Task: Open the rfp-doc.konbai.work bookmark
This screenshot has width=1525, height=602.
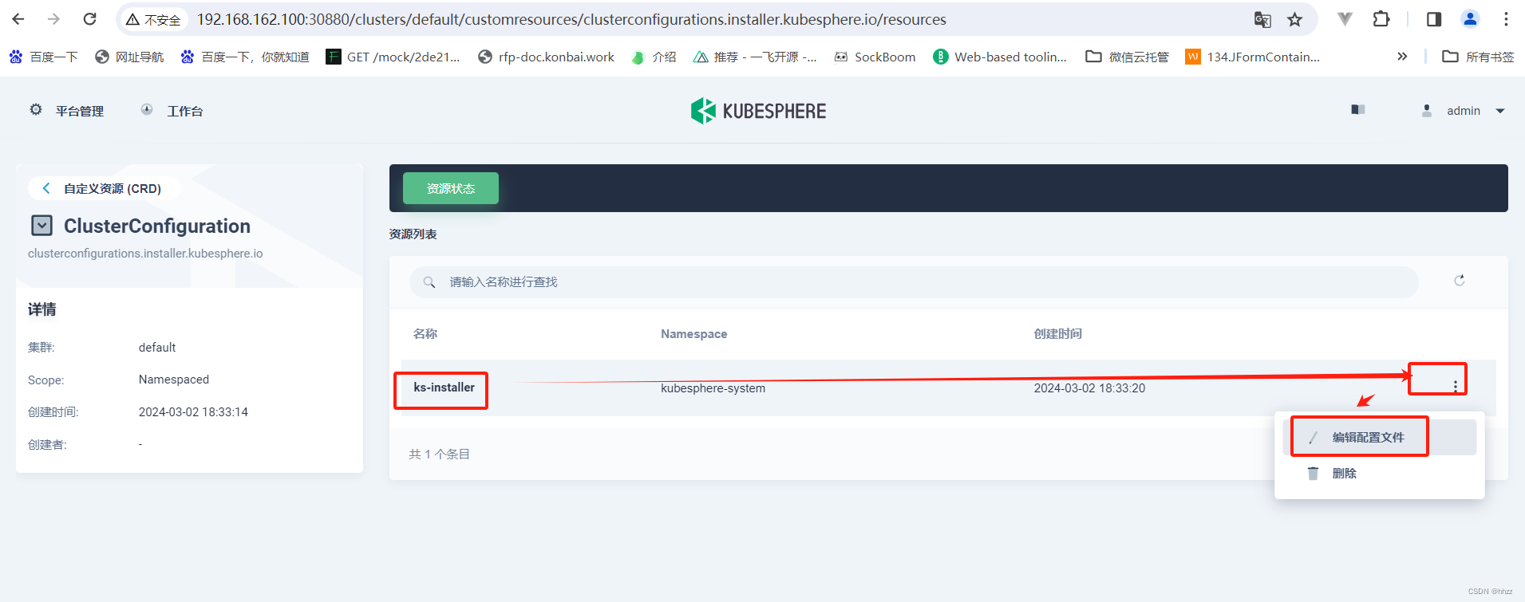Action: coord(547,57)
